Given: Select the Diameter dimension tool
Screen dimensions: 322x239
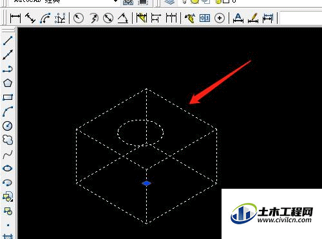Looking at the screenshot, I should 108,18.
